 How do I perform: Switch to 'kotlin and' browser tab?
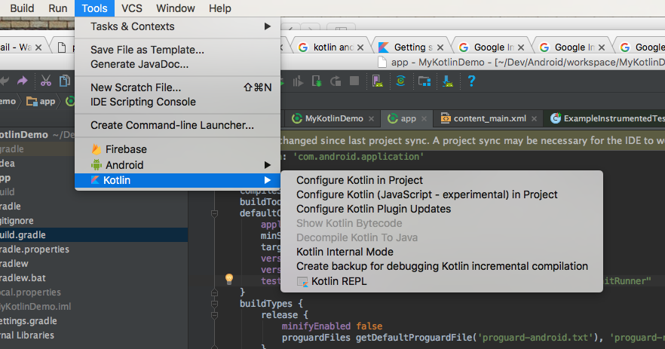click(x=331, y=47)
